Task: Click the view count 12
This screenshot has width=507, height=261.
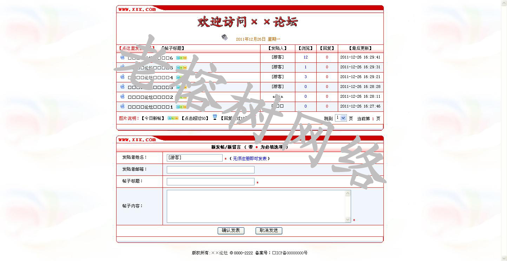Action: click(305, 57)
